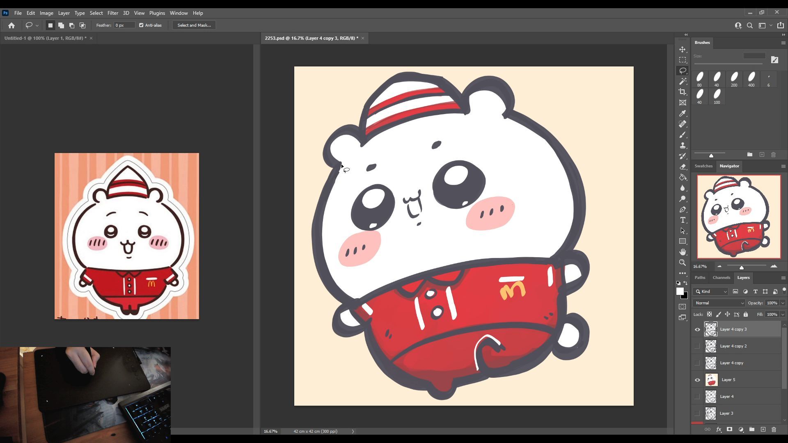
Task: Click the Feather input field
Action: click(x=124, y=25)
